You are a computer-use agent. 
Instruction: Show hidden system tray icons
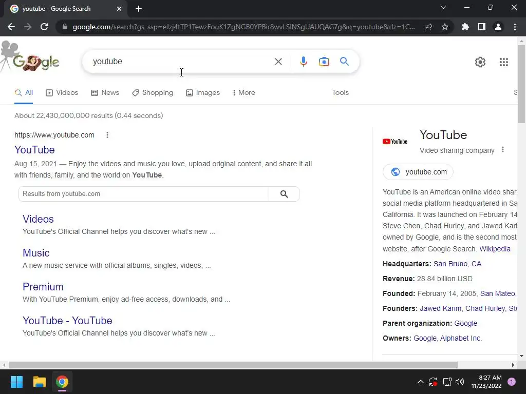(420, 382)
